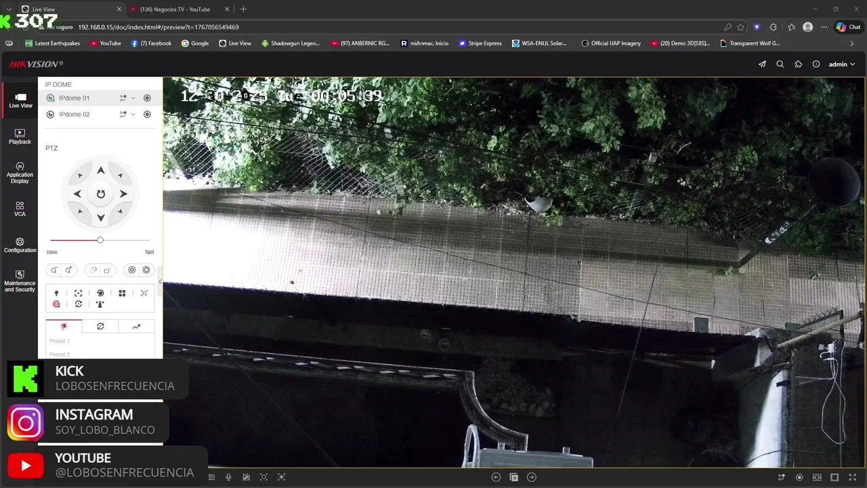This screenshot has width=867, height=488.
Task: Move camera diagonally up-right in PTZ pad
Action: click(121, 176)
